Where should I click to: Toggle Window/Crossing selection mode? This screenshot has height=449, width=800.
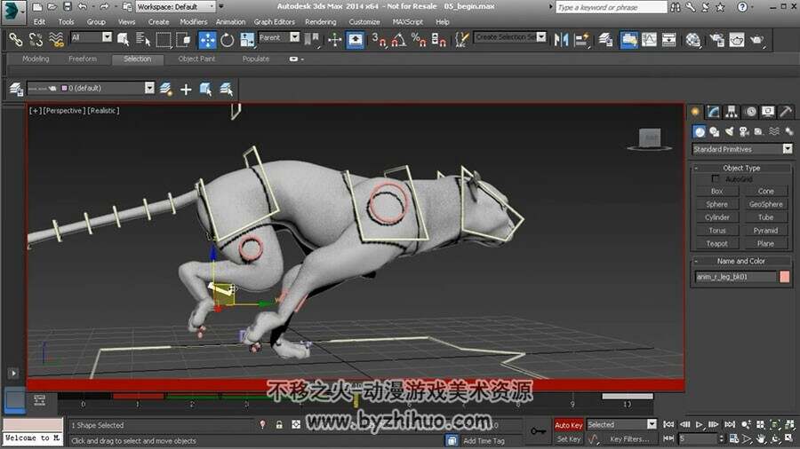point(183,39)
